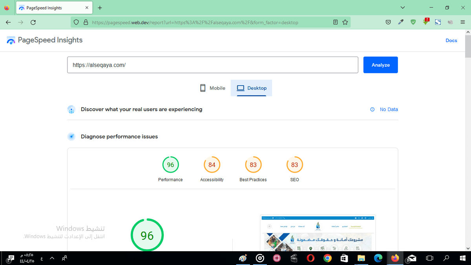Select the Desktop tab

point(252,88)
